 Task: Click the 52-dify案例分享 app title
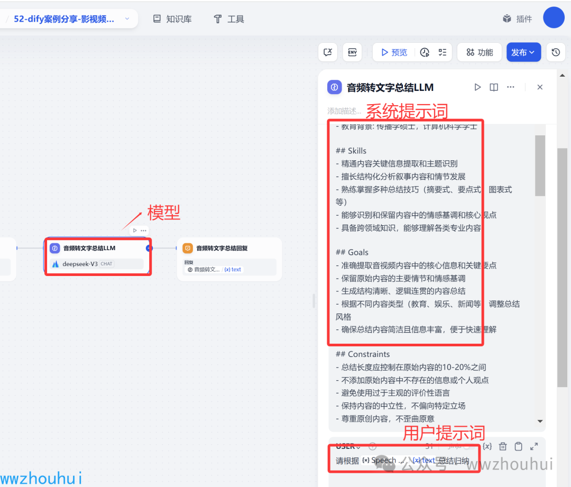[x=64, y=19]
